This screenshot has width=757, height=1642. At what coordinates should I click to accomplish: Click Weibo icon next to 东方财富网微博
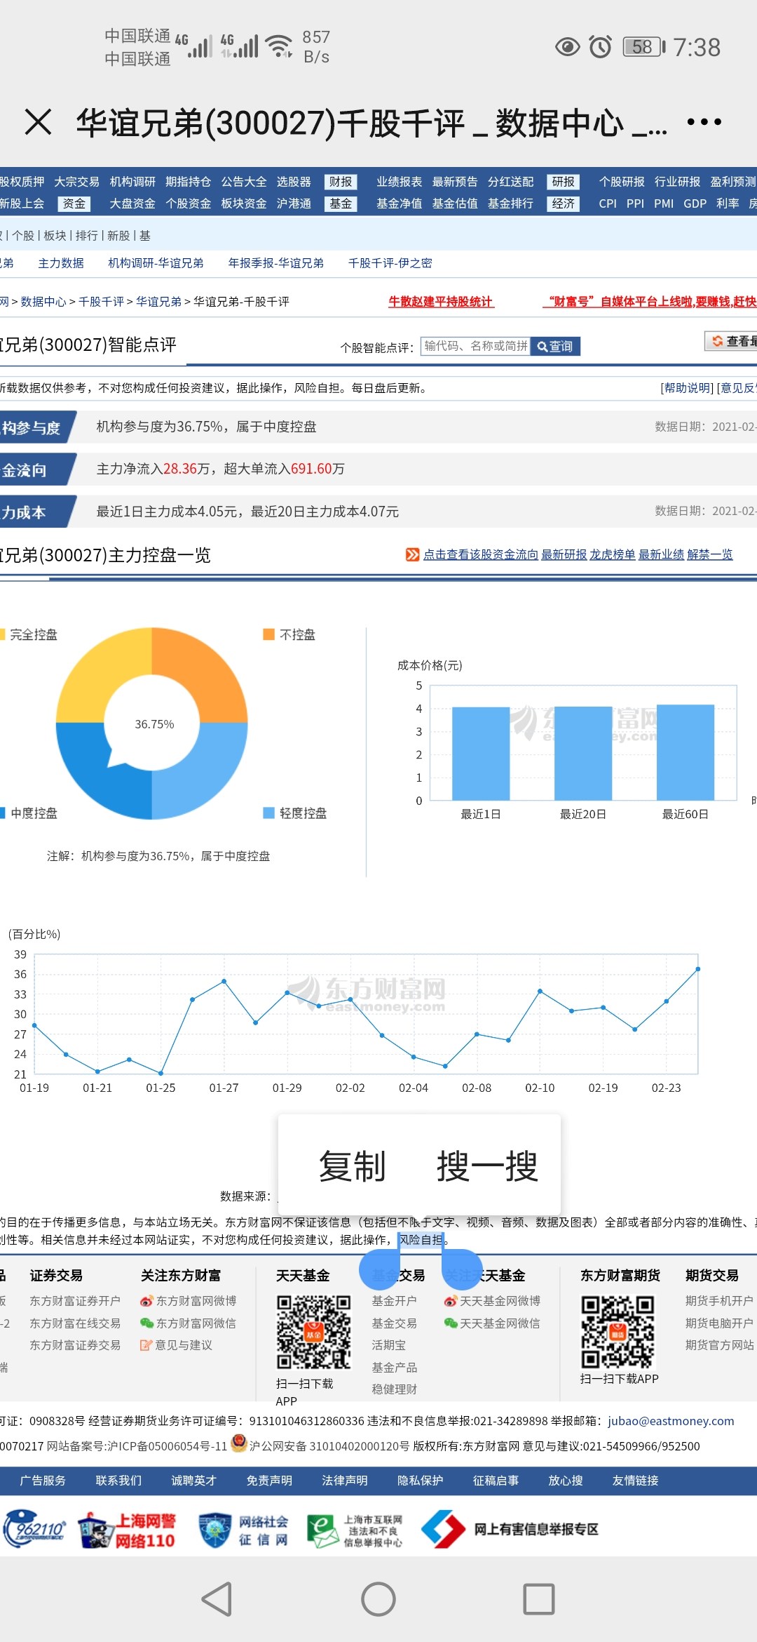[146, 1301]
